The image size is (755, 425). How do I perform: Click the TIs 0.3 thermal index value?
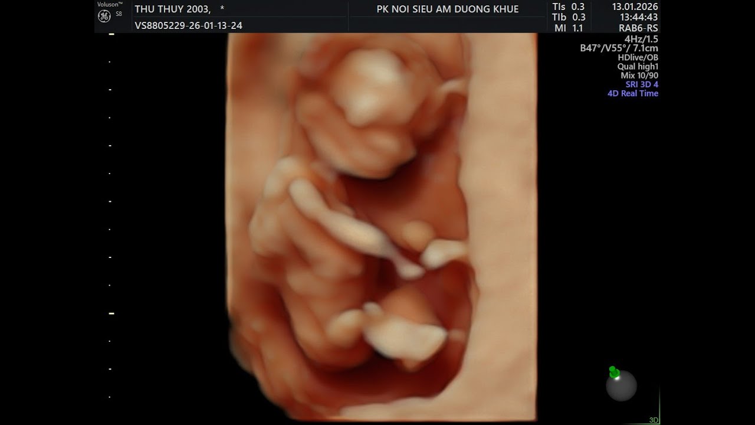pos(569,6)
